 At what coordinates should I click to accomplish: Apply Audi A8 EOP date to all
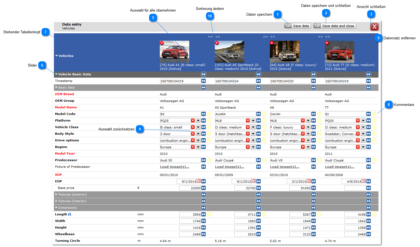pos(314,181)
